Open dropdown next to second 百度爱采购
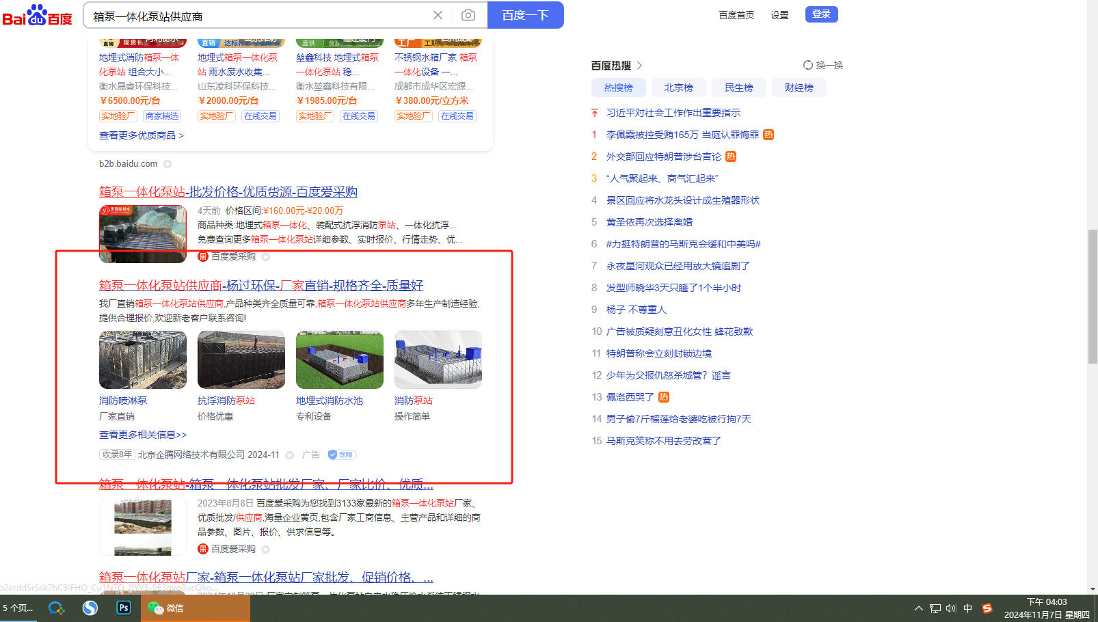 pos(266,550)
